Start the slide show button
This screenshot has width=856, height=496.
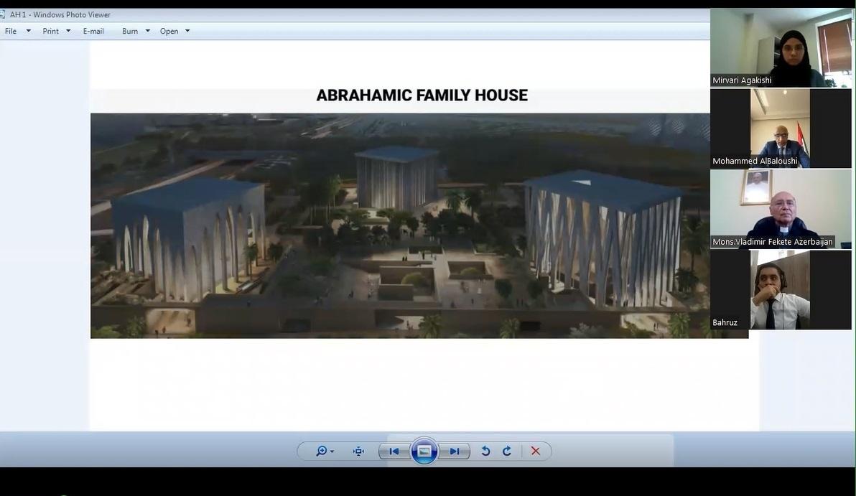(424, 451)
